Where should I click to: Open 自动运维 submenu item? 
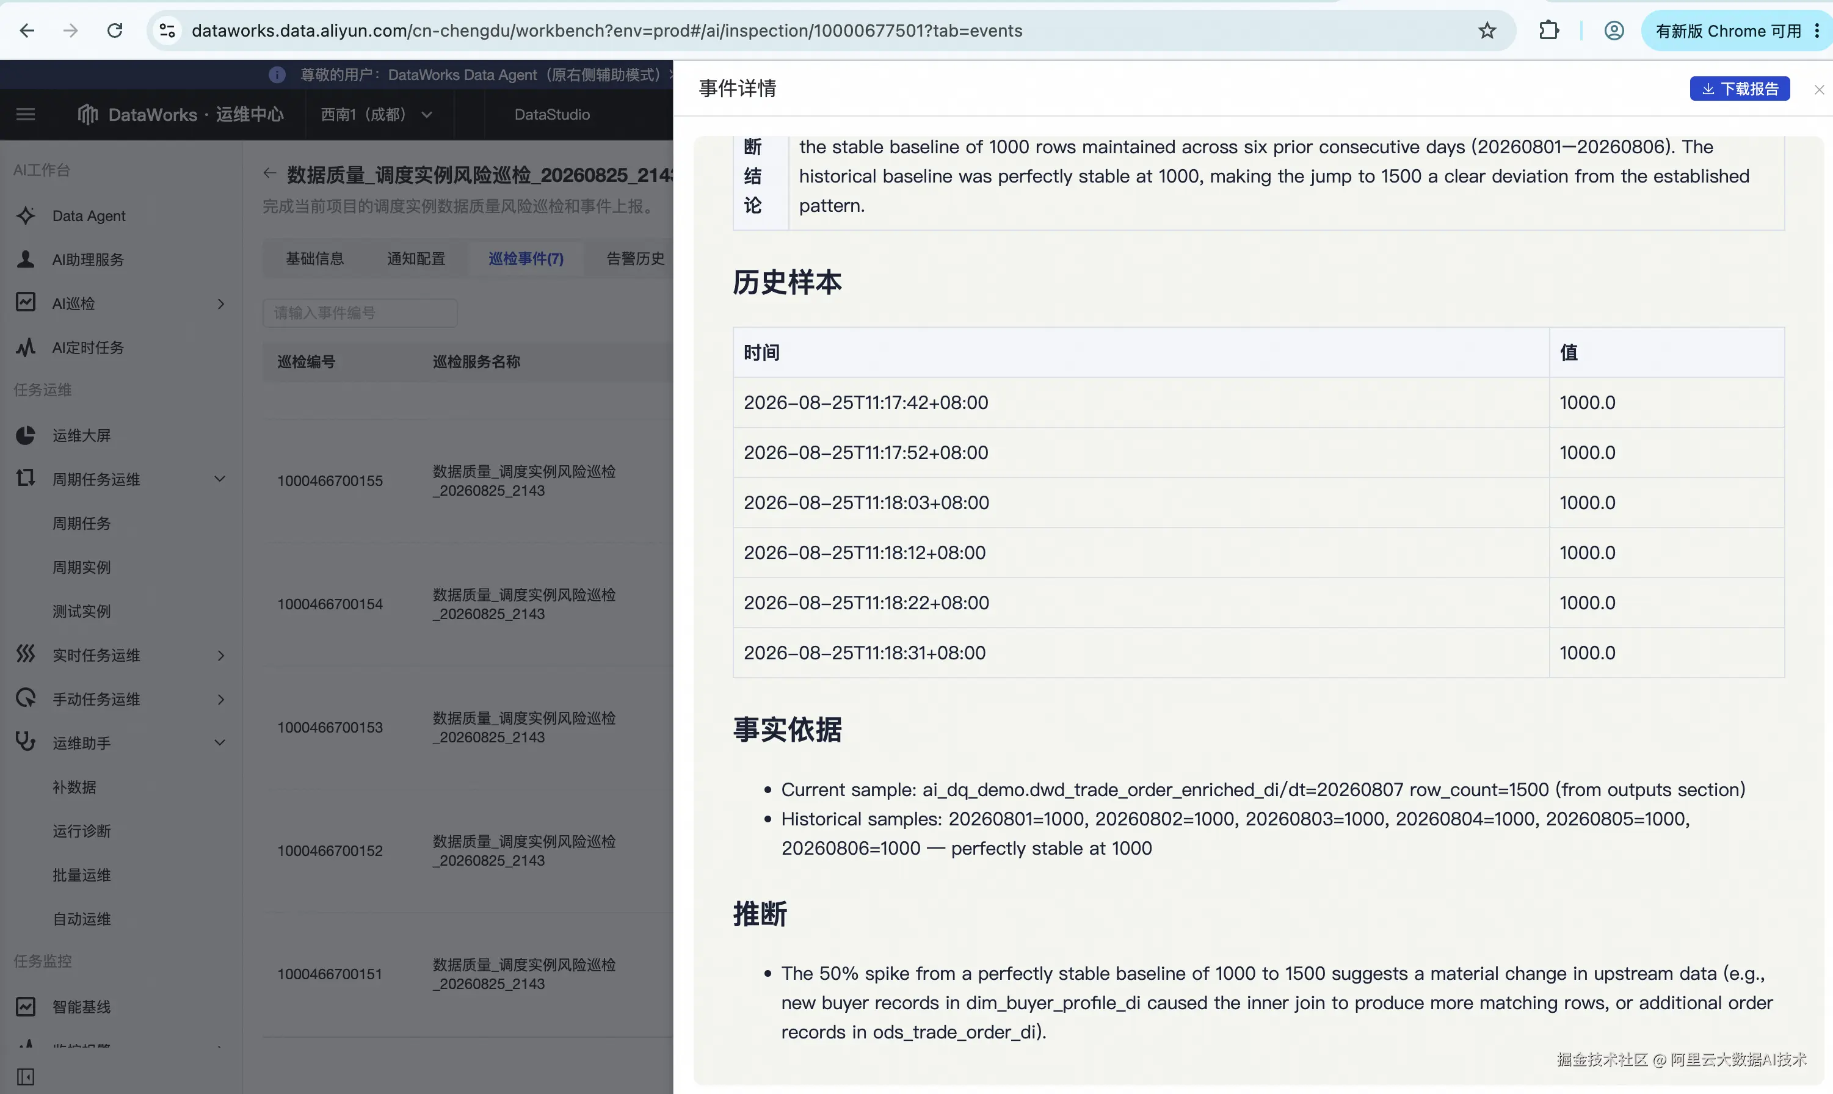click(82, 919)
